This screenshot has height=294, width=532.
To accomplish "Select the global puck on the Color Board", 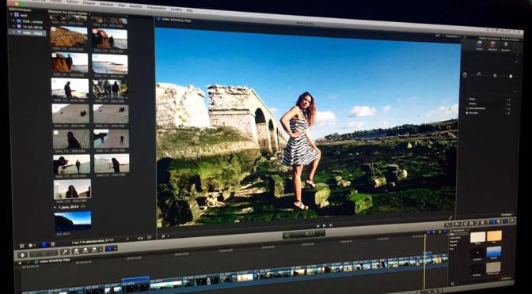I will pyautogui.click(x=465, y=75).
